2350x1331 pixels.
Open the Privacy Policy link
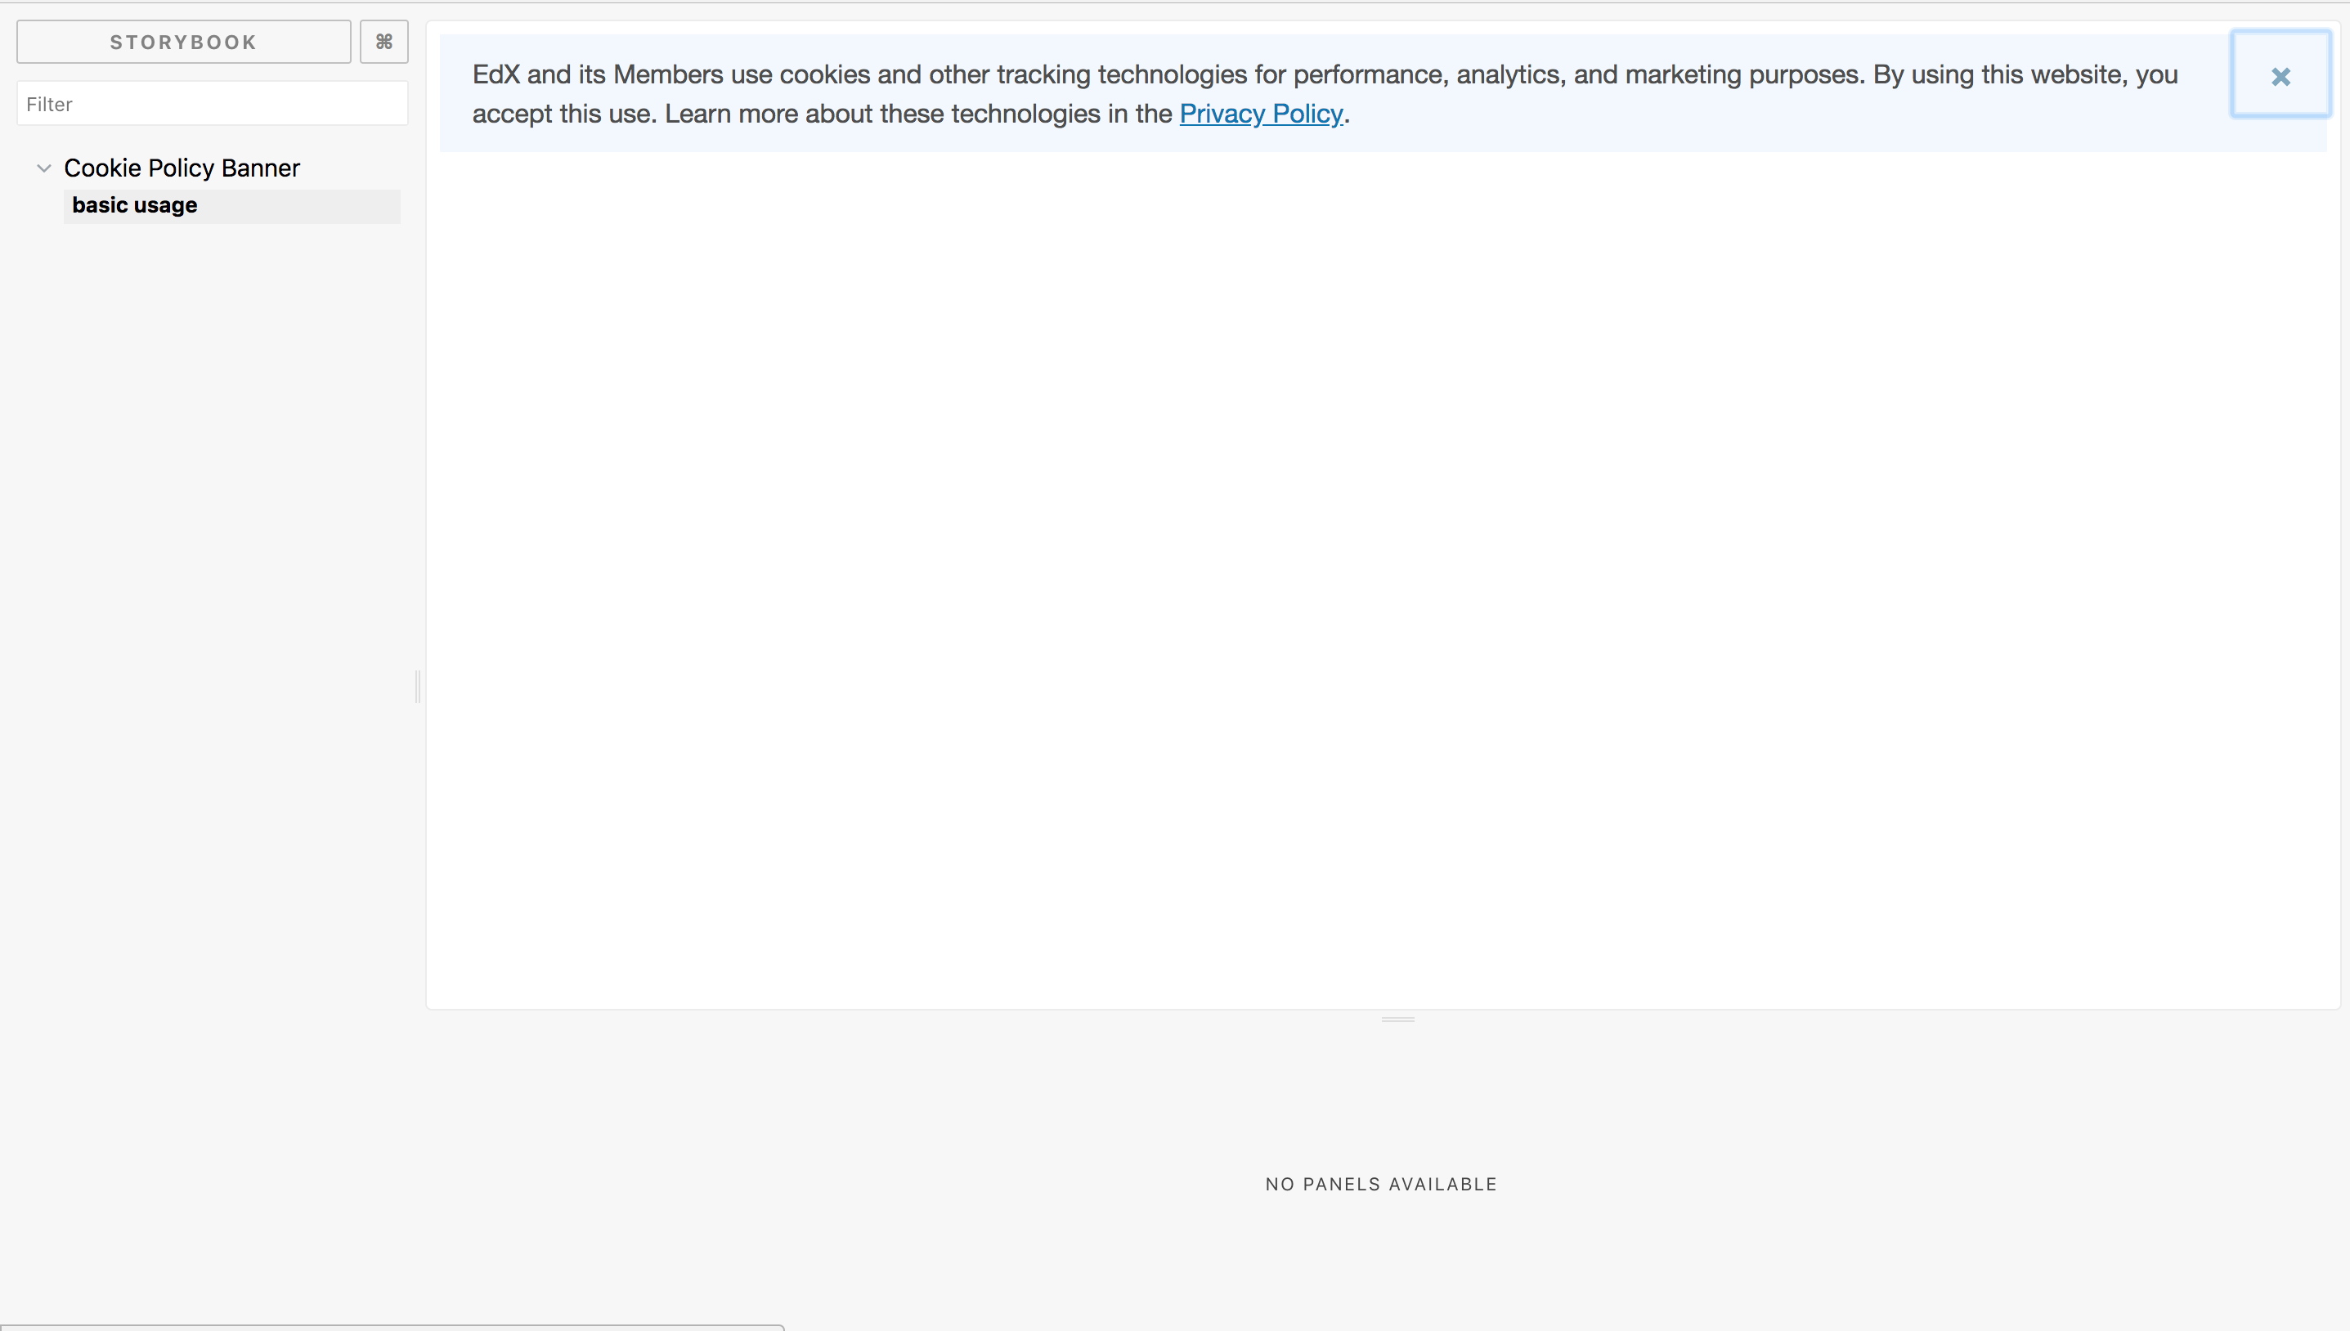(1261, 114)
